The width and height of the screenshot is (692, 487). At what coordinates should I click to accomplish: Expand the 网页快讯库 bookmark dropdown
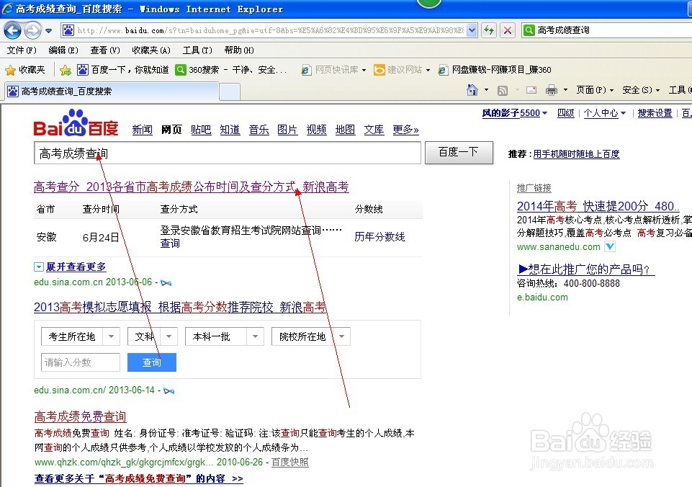click(364, 70)
